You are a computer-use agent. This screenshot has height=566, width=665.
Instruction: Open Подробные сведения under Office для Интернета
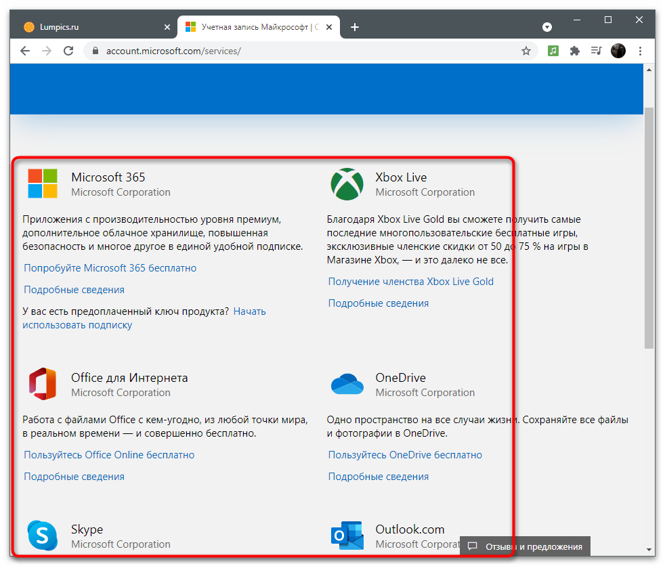74,477
